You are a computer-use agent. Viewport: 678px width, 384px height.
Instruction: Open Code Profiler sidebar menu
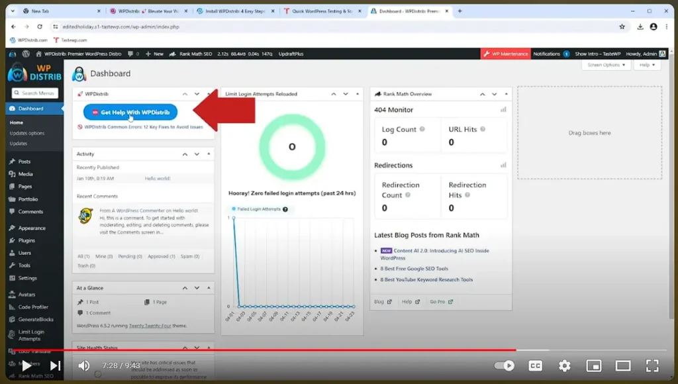[x=33, y=307]
